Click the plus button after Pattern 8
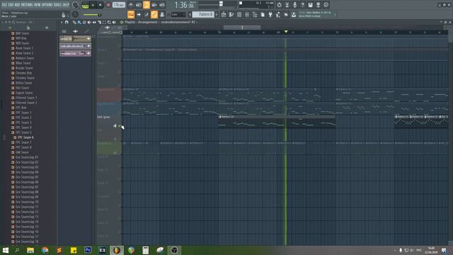 pyautogui.click(x=217, y=14)
